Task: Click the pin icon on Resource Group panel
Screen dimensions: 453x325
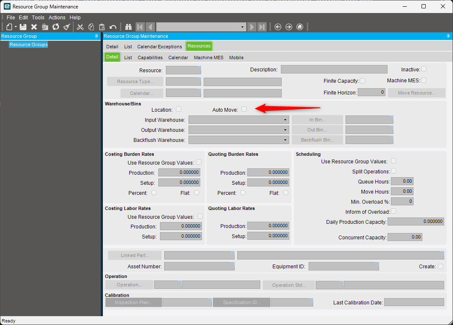Action: pyautogui.click(x=97, y=36)
